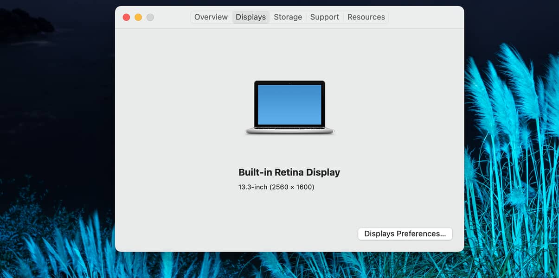Click the dark desktop area left of the window
559x278 pixels.
click(x=56, y=116)
